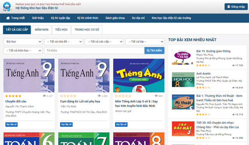Click the eye views icon showing 13.280
The height and width of the screenshot is (145, 249).
[x=233, y=138]
